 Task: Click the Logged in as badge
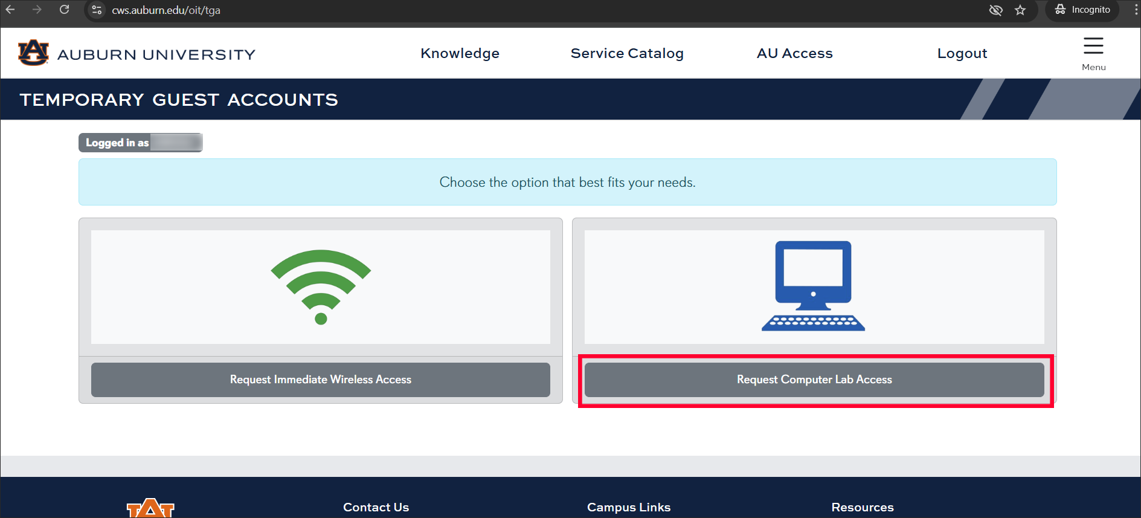point(140,143)
